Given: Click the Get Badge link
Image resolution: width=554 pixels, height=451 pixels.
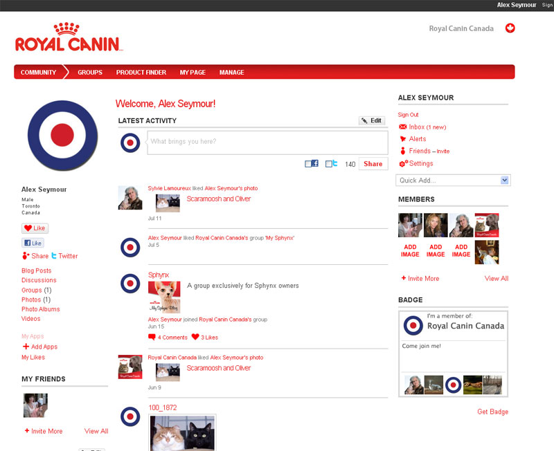Looking at the screenshot, I should pos(492,412).
